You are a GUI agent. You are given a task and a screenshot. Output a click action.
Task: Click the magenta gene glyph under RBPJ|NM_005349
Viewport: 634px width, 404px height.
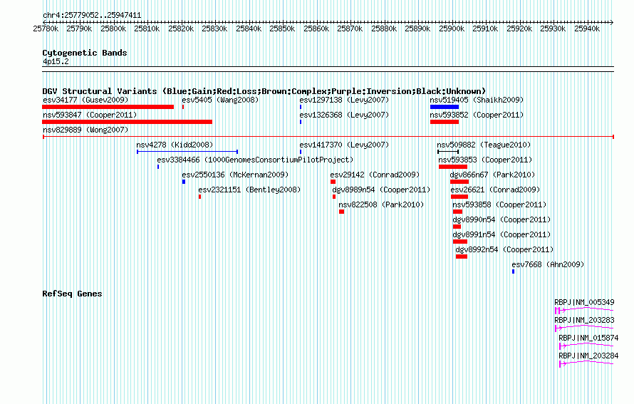click(584, 310)
